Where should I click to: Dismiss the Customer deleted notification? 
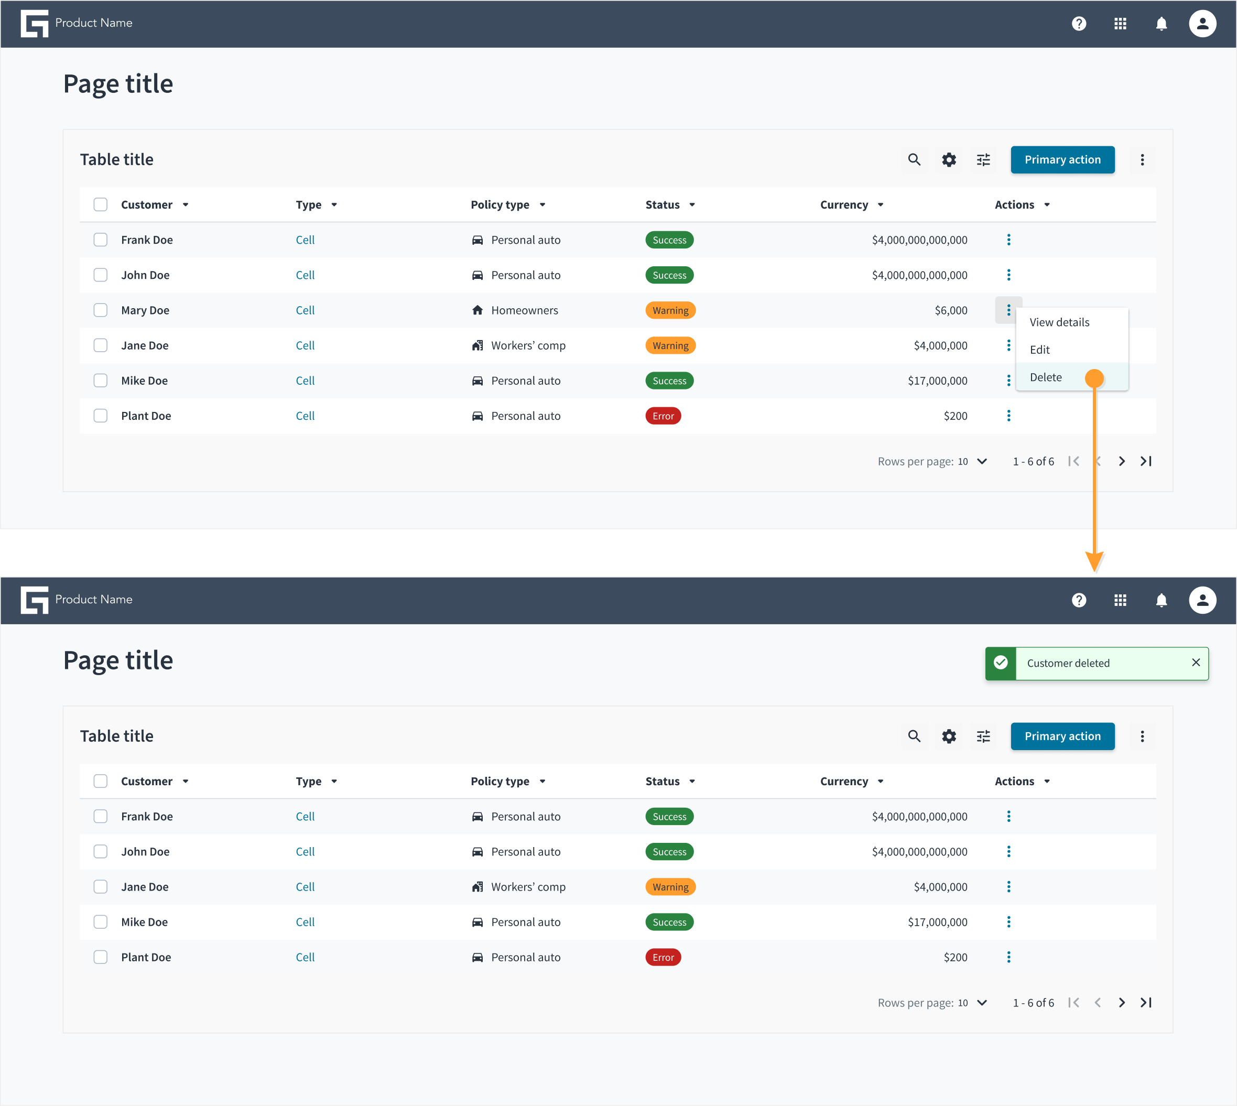click(x=1196, y=663)
